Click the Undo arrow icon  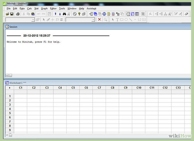click(39, 14)
